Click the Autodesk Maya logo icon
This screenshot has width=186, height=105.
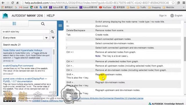click(5, 16)
